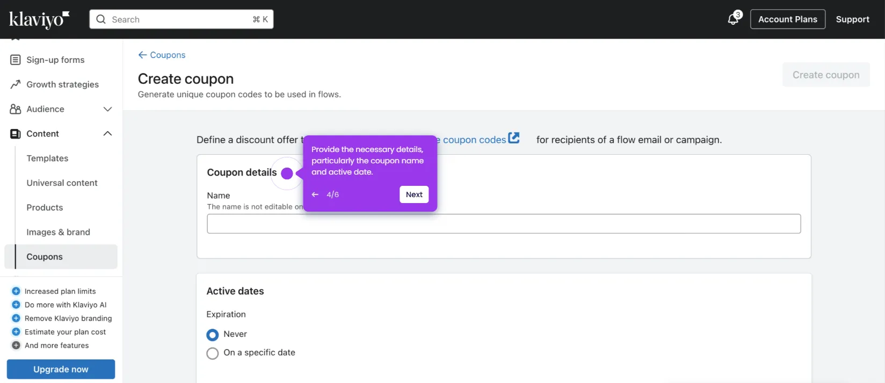Click the Klaviyo logo
885x383 pixels.
39,19
